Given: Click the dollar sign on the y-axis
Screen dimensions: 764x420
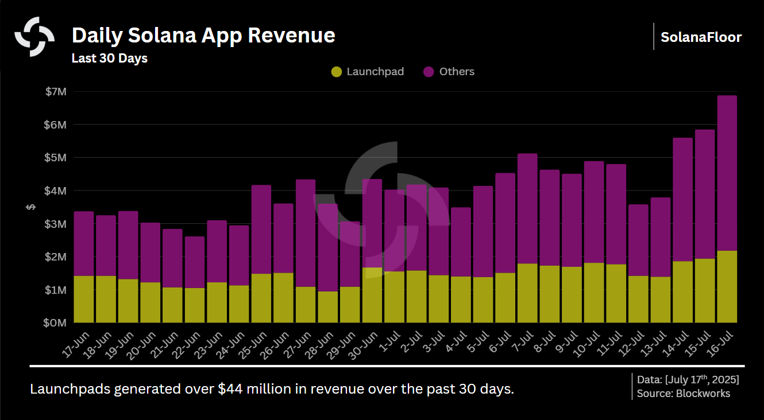Looking at the screenshot, I should click(31, 207).
